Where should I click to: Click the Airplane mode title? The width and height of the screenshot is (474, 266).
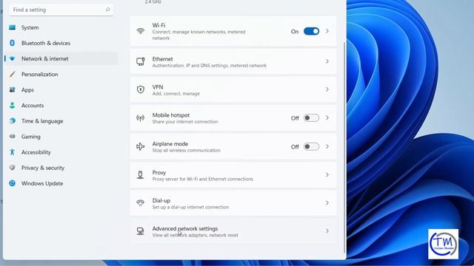coord(170,144)
